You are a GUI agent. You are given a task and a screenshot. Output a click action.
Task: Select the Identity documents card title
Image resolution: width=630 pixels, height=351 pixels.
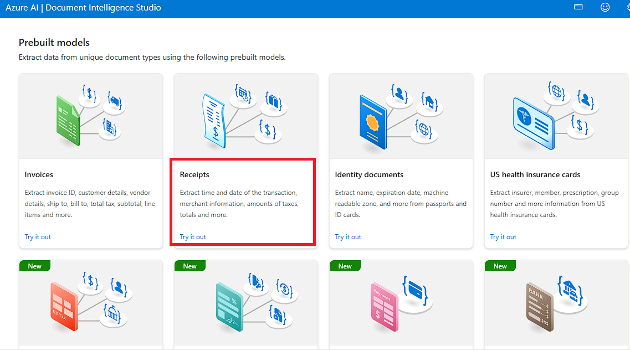point(369,174)
